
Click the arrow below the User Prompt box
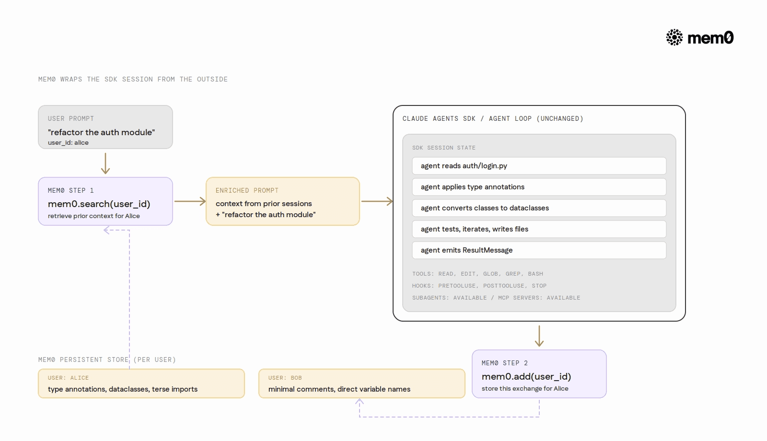click(105, 163)
